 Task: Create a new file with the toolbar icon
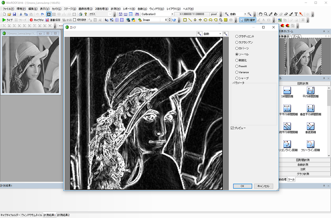[x=4, y=14]
